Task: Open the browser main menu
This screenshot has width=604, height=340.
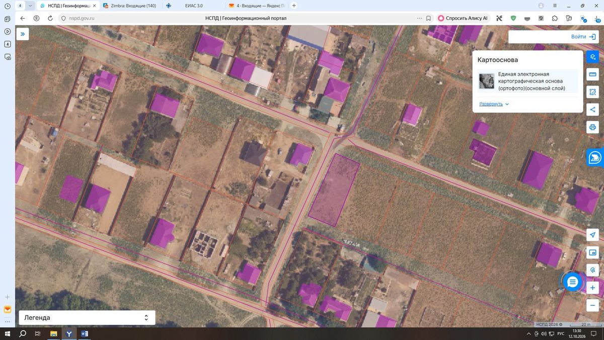Action: pyautogui.click(x=555, y=6)
